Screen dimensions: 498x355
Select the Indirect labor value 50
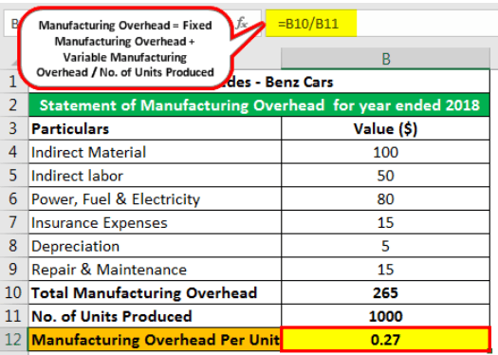385,176
